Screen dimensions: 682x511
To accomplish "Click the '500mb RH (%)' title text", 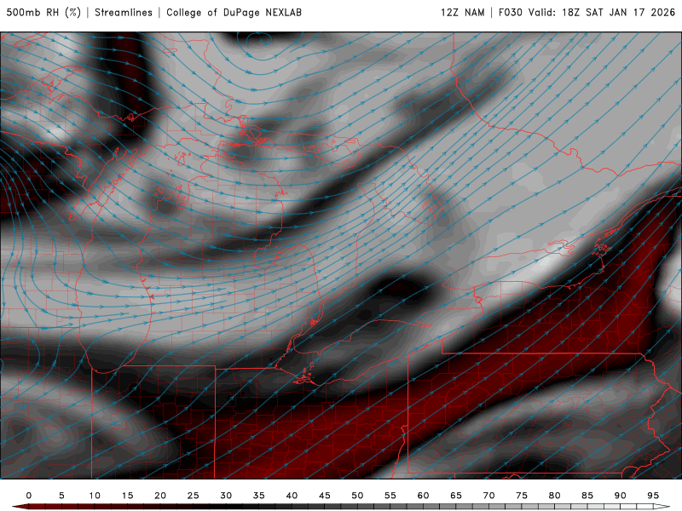I will [x=43, y=12].
